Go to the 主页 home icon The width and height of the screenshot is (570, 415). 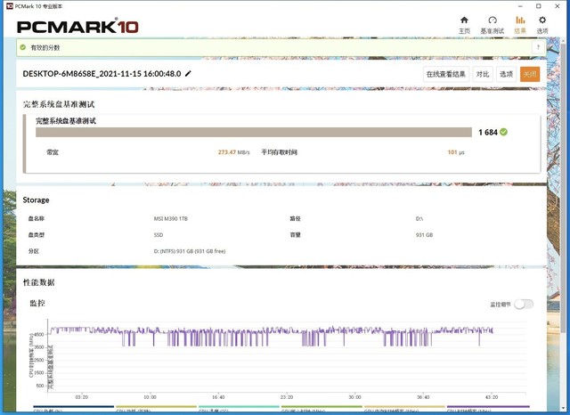pos(464,20)
